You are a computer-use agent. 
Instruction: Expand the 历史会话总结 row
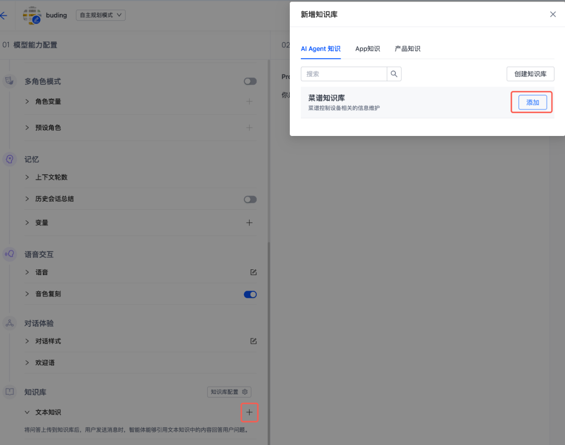coord(27,199)
